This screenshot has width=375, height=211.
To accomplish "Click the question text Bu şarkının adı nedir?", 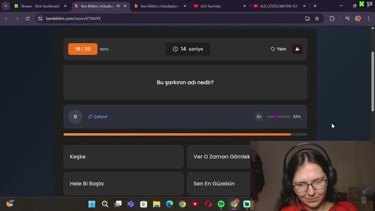I will point(185,82).
